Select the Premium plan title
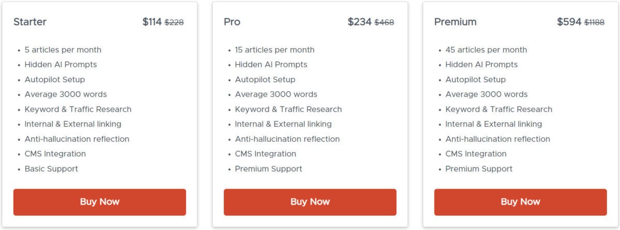Viewport: 620px width, 230px height. coord(455,22)
